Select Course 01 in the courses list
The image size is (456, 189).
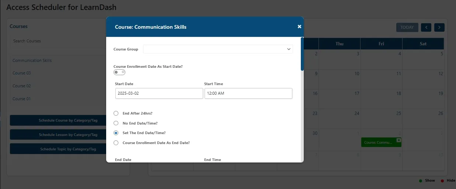tap(22, 99)
